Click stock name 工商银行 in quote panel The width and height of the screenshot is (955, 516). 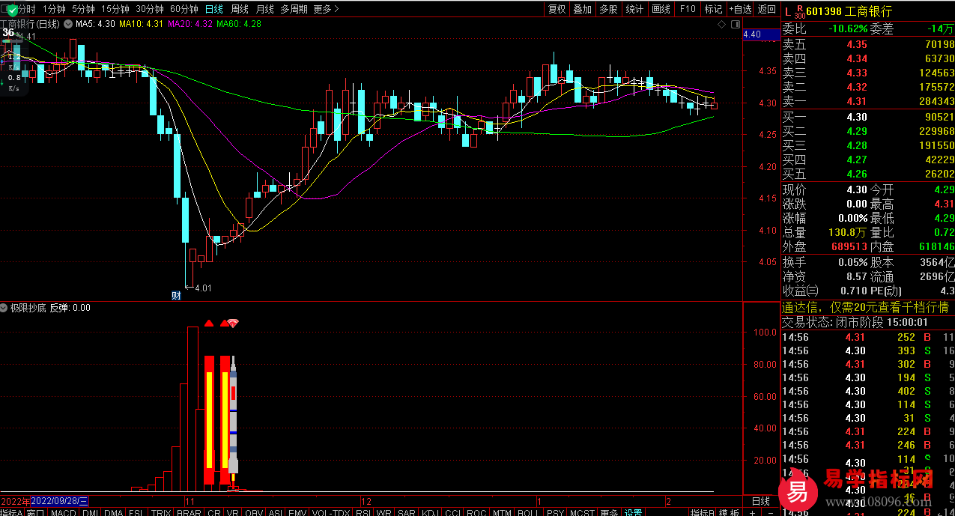(x=870, y=10)
